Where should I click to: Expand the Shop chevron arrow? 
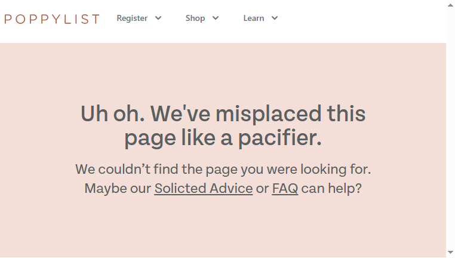(x=216, y=18)
